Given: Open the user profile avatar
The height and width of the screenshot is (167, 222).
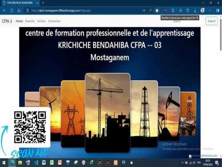Looking at the screenshot, I should (x=202, y=10).
